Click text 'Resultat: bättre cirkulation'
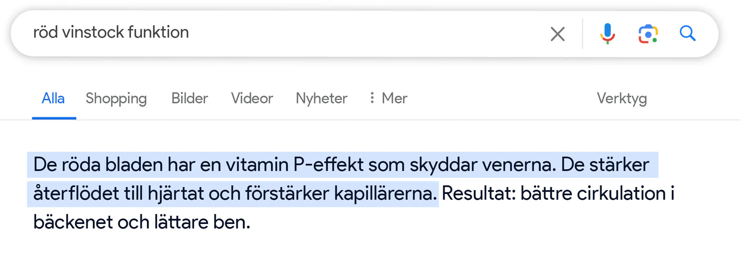Image resolution: width=740 pixels, height=264 pixels. pyautogui.click(x=553, y=193)
